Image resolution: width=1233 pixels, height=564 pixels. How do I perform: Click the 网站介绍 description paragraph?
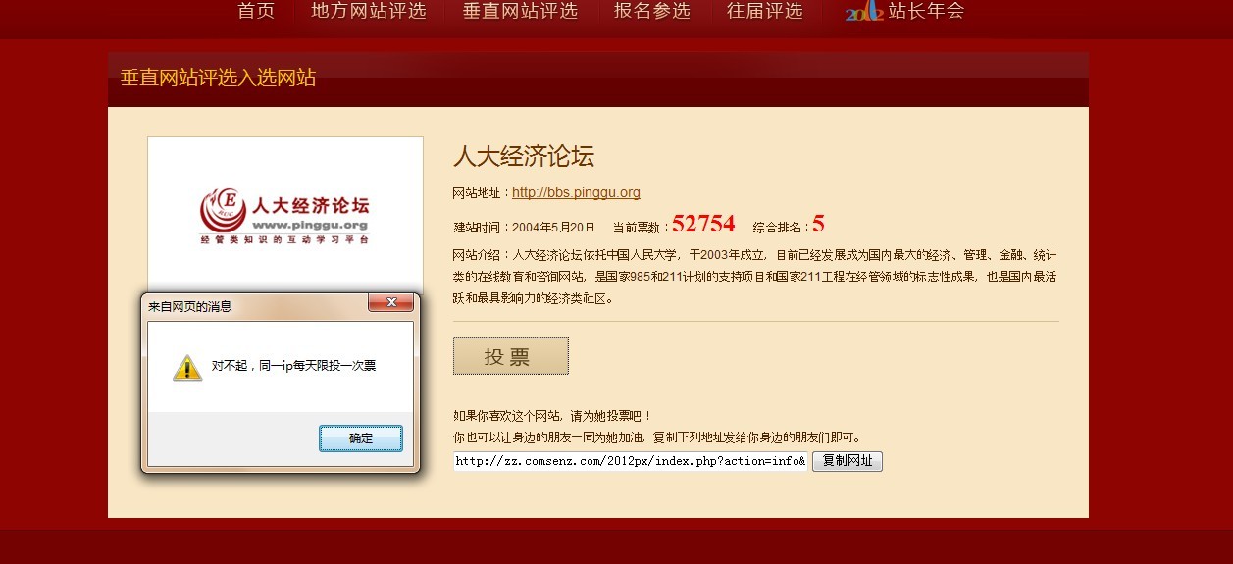[755, 277]
